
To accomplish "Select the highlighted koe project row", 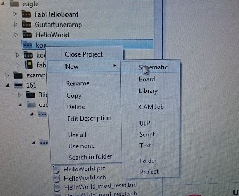I will click(87, 44).
